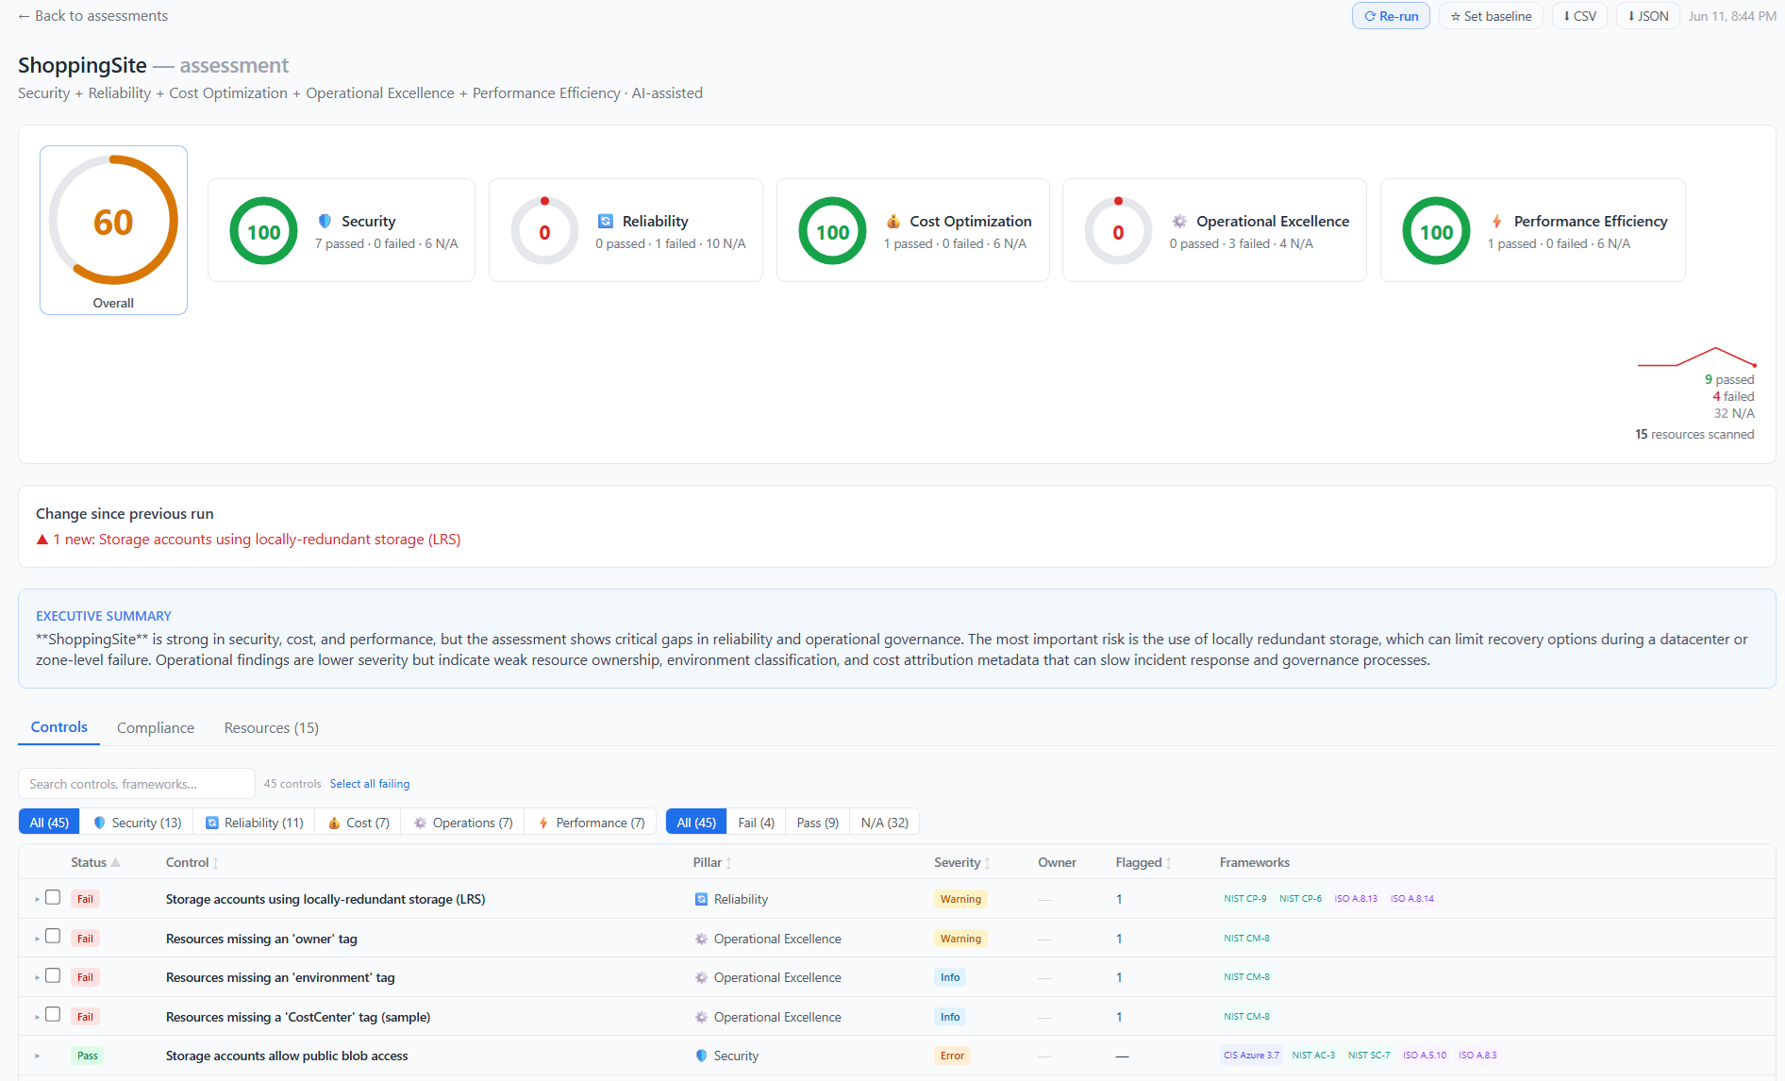Sort table by Status column

pos(95,862)
